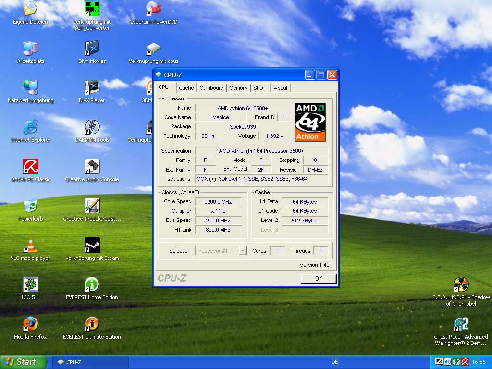Open the DivX Movies desktop icon
Image resolution: width=492 pixels, height=369 pixels.
pos(92,49)
